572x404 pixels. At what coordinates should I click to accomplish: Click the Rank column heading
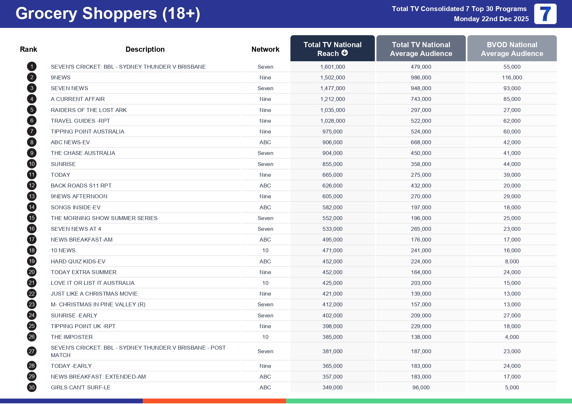(28, 49)
